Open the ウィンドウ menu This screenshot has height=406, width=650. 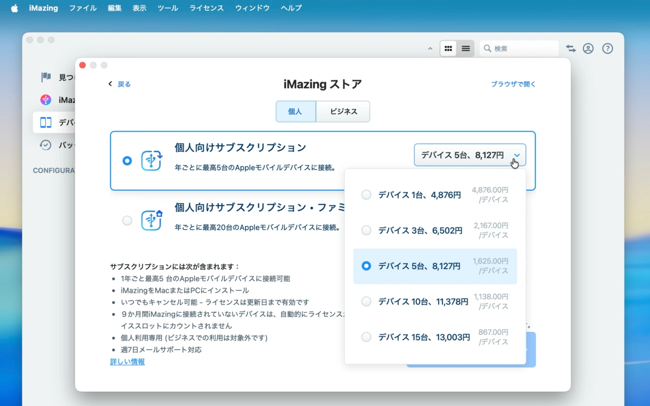point(252,8)
